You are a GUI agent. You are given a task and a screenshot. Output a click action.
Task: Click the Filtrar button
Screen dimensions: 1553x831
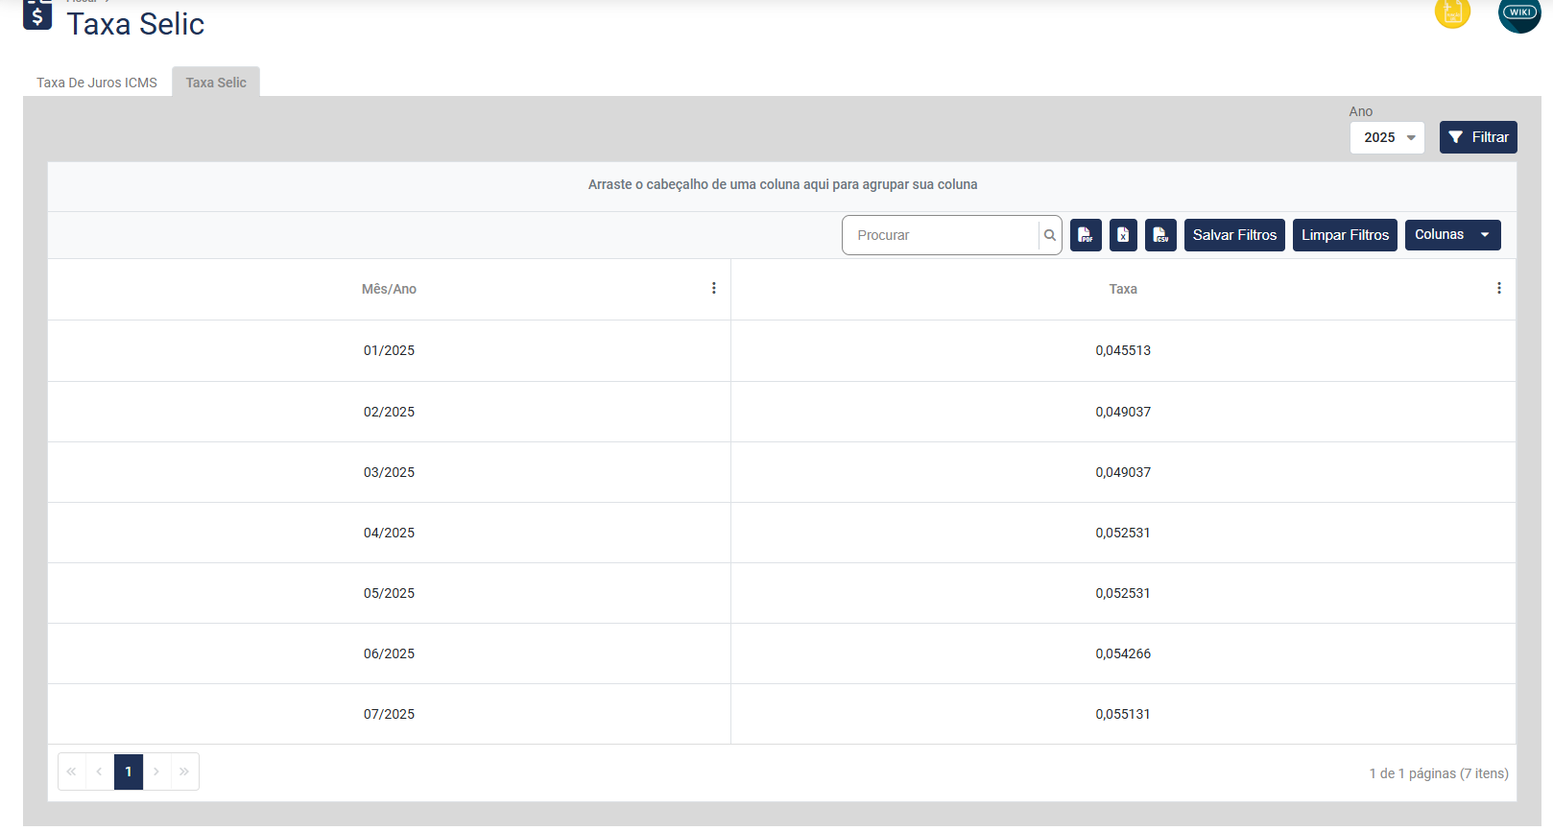tap(1478, 137)
